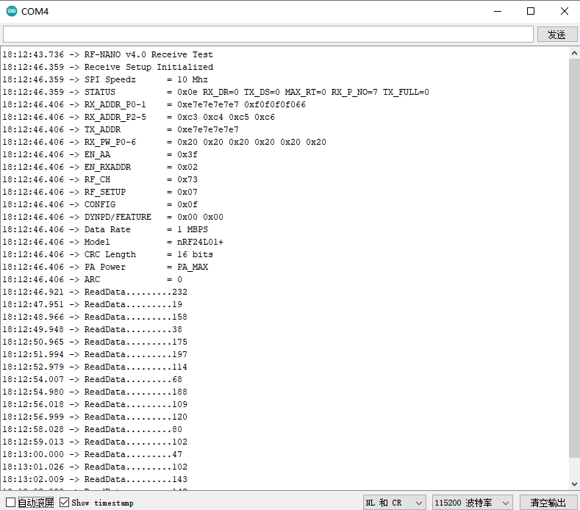Click the ReadData 102 line at 18:12:59.013
The height and width of the screenshot is (510, 580).
pos(95,442)
